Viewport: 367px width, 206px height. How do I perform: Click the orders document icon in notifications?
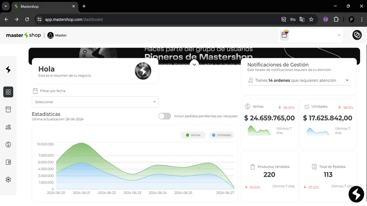pyautogui.click(x=250, y=81)
